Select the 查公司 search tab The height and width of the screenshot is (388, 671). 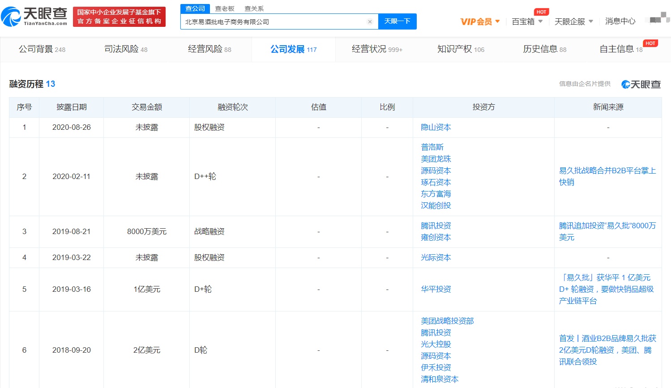pos(195,9)
